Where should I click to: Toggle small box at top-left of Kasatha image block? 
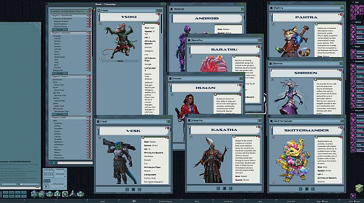pos(191,136)
